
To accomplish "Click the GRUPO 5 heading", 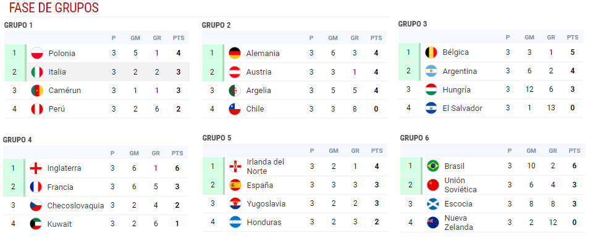I will (x=217, y=138).
